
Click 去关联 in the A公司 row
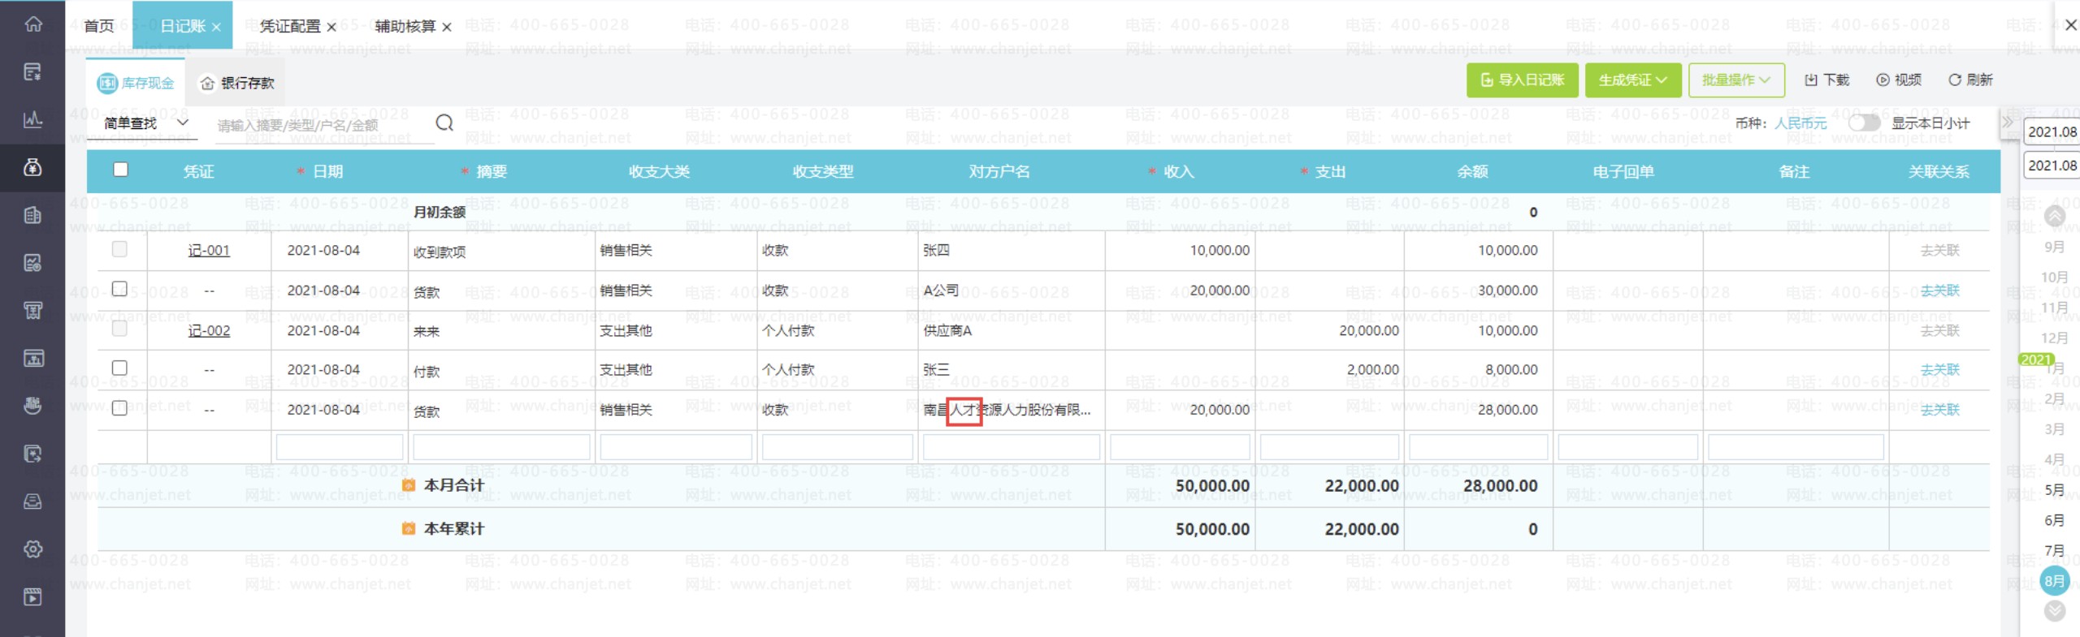pyautogui.click(x=1939, y=291)
